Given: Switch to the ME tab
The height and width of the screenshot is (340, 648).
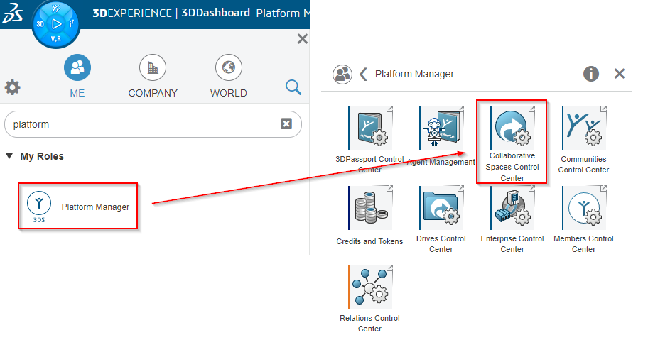Looking at the screenshot, I should [77, 77].
